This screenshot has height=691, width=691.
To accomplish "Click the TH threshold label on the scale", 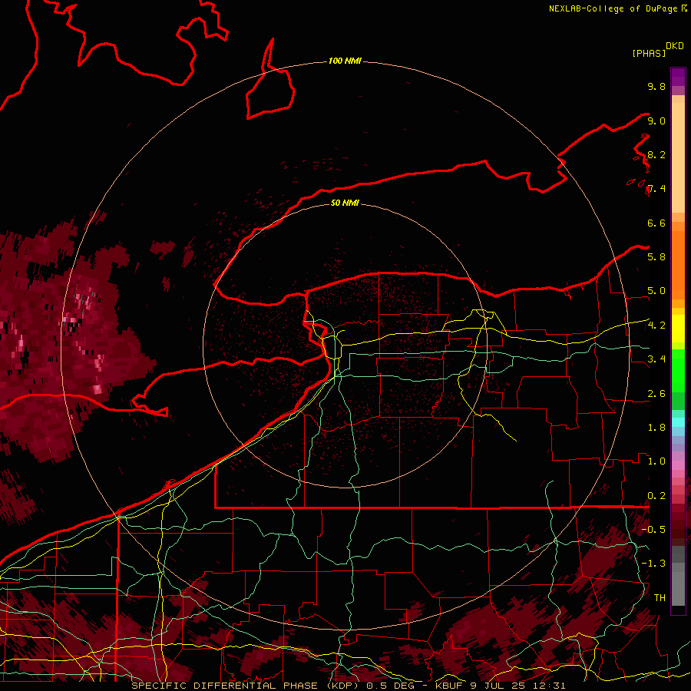I will tap(660, 597).
